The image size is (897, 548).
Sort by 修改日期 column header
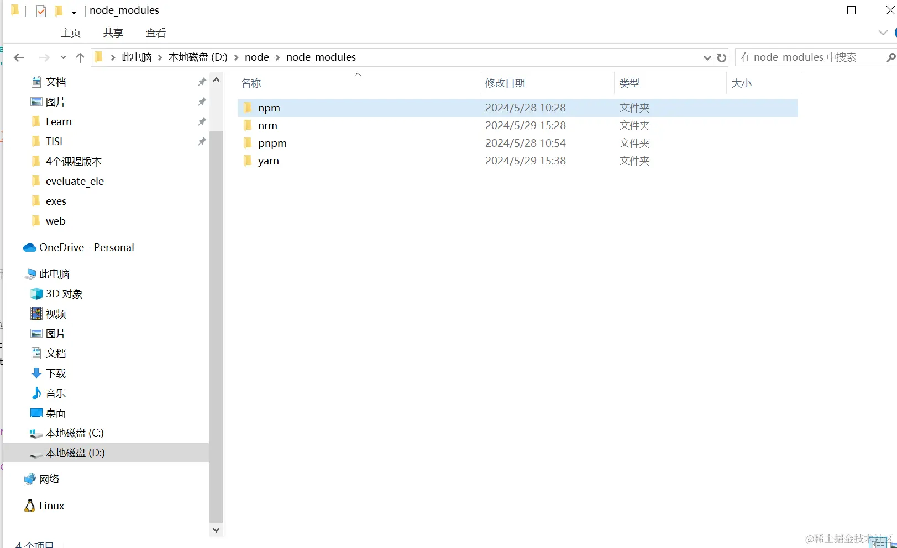(505, 83)
